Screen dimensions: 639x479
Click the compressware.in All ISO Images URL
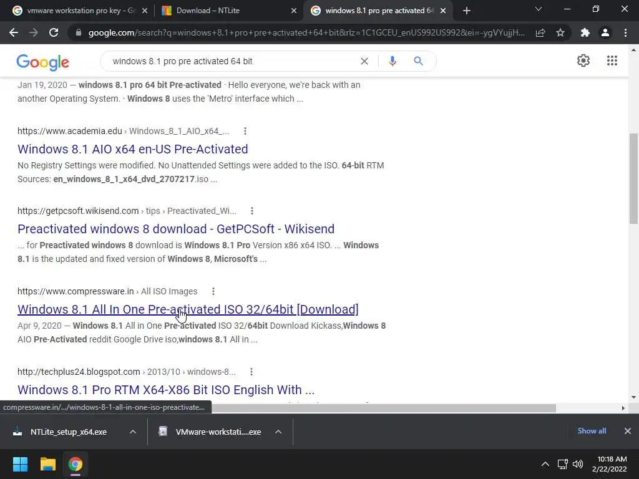click(107, 292)
